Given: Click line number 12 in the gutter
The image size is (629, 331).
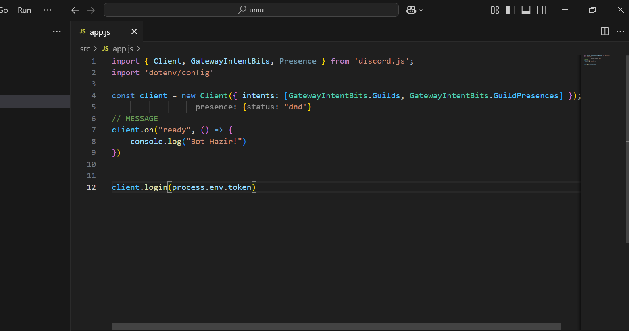Looking at the screenshot, I should 92,187.
